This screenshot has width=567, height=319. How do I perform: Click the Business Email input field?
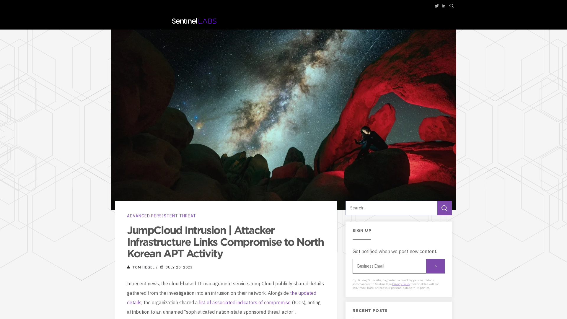coord(389,266)
